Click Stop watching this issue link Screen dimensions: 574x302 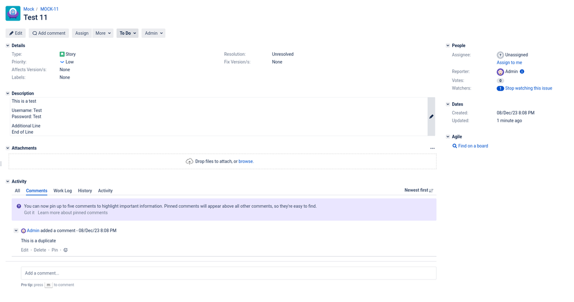[529, 88]
